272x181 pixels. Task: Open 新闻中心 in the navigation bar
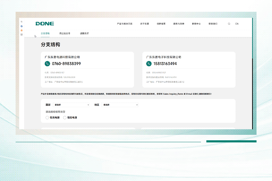(x=196, y=24)
